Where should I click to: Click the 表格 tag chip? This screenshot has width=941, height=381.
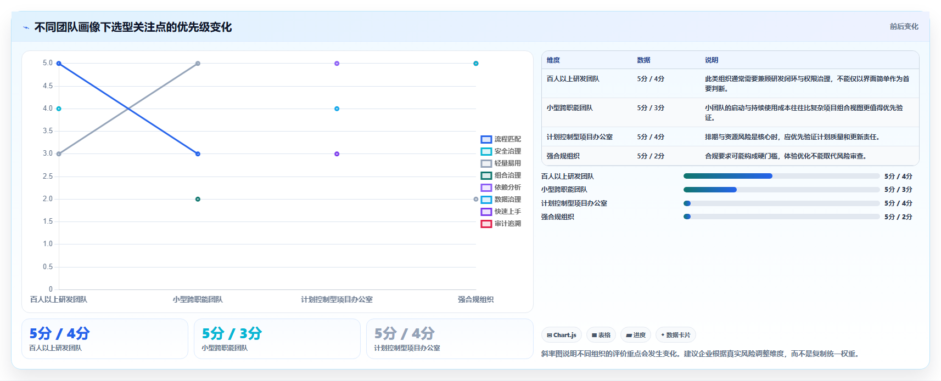point(601,335)
